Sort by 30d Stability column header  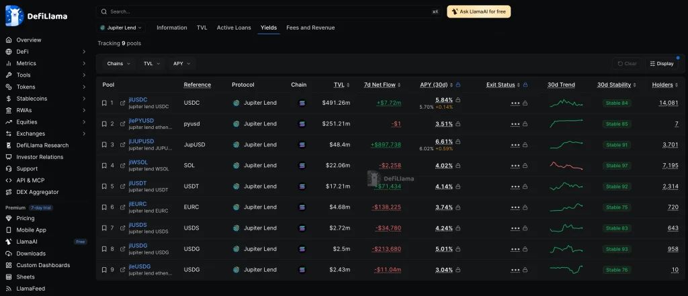[x=617, y=85]
